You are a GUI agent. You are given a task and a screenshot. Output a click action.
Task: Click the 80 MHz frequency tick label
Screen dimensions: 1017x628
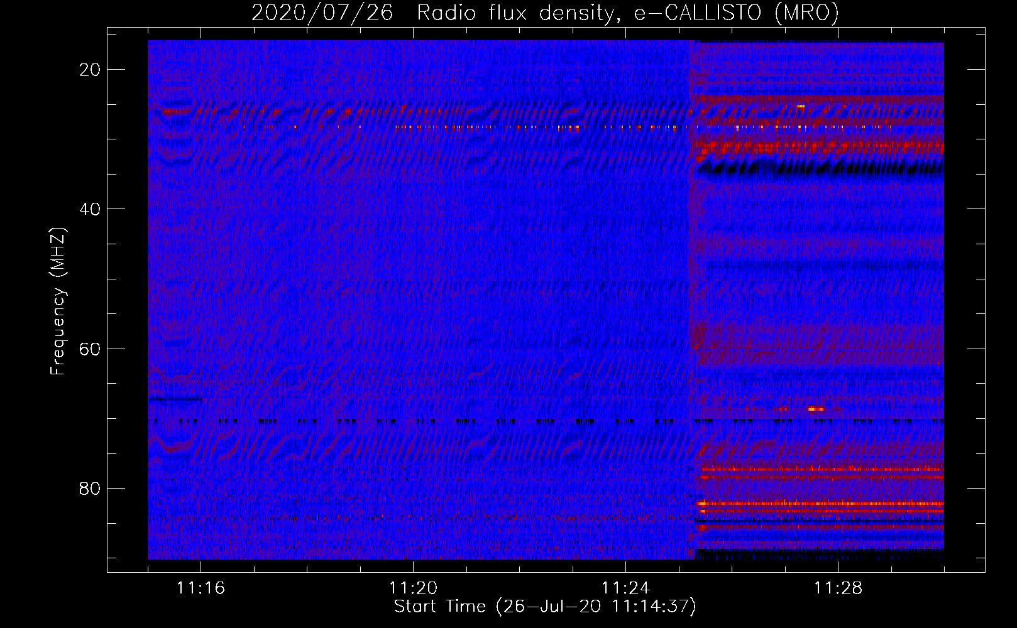pos(90,488)
